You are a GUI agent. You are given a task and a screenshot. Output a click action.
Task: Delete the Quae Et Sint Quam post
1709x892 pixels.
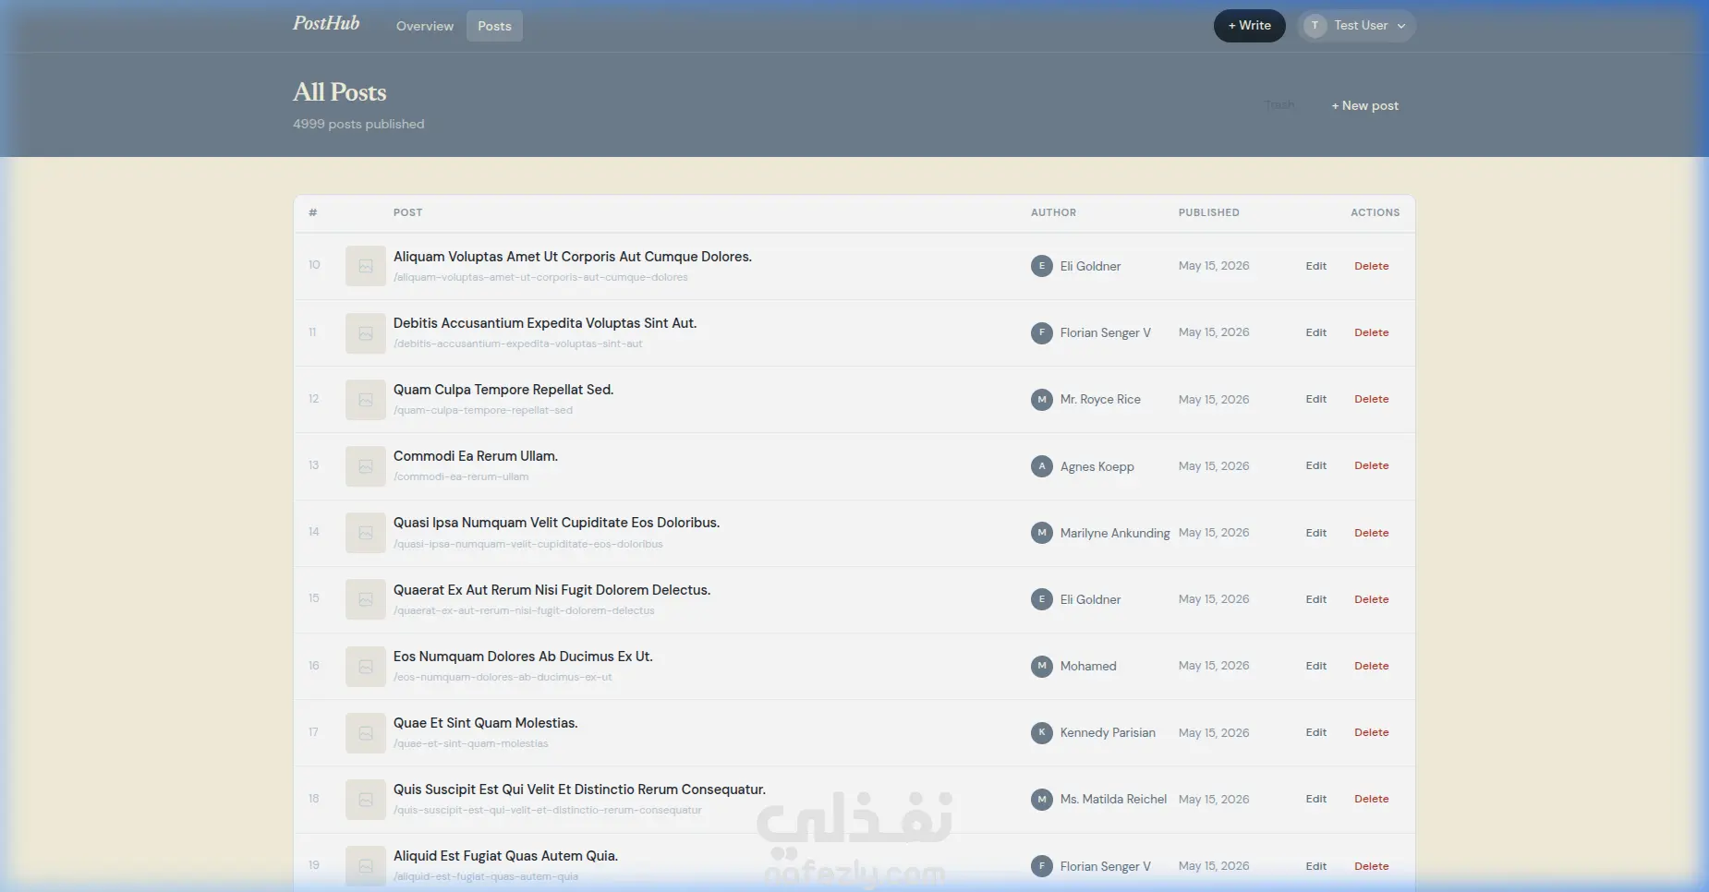coord(1371,732)
